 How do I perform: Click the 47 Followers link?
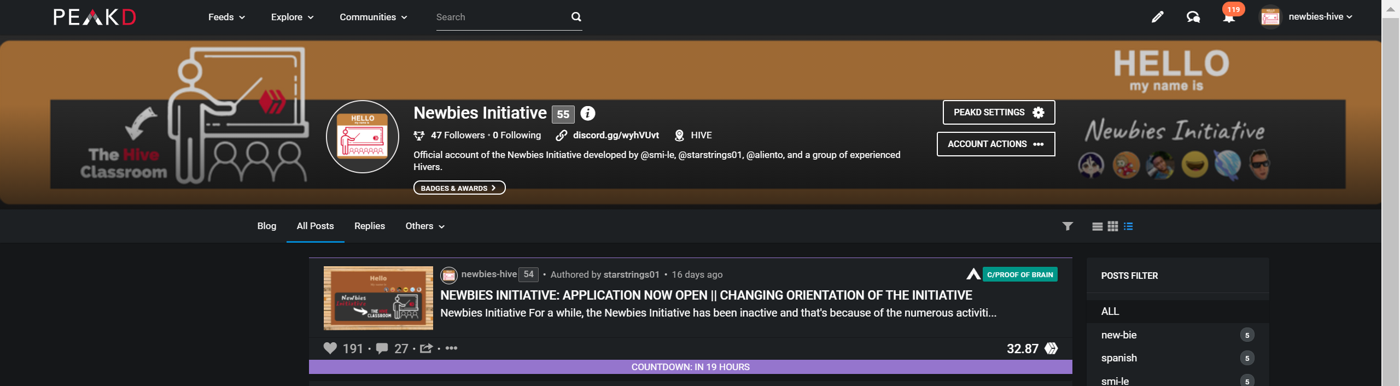pos(458,135)
